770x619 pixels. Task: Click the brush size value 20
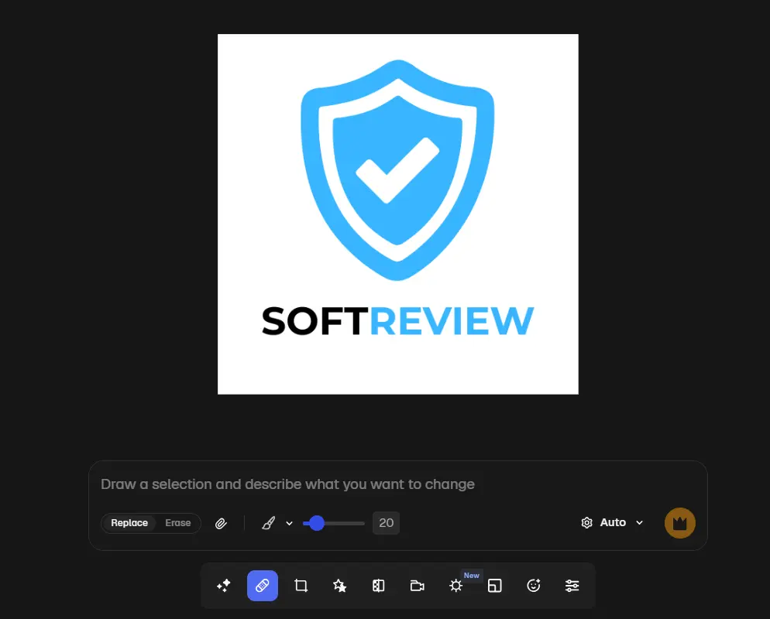tap(386, 523)
